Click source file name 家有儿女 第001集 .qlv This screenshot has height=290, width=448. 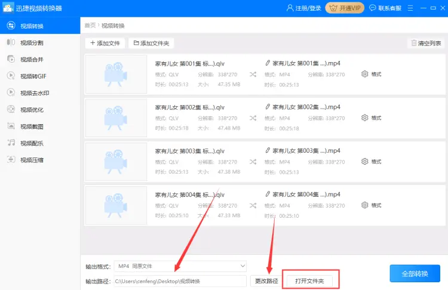(x=190, y=64)
